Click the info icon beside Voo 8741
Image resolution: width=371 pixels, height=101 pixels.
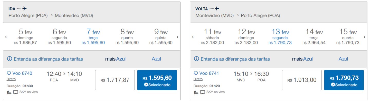coord(196,73)
